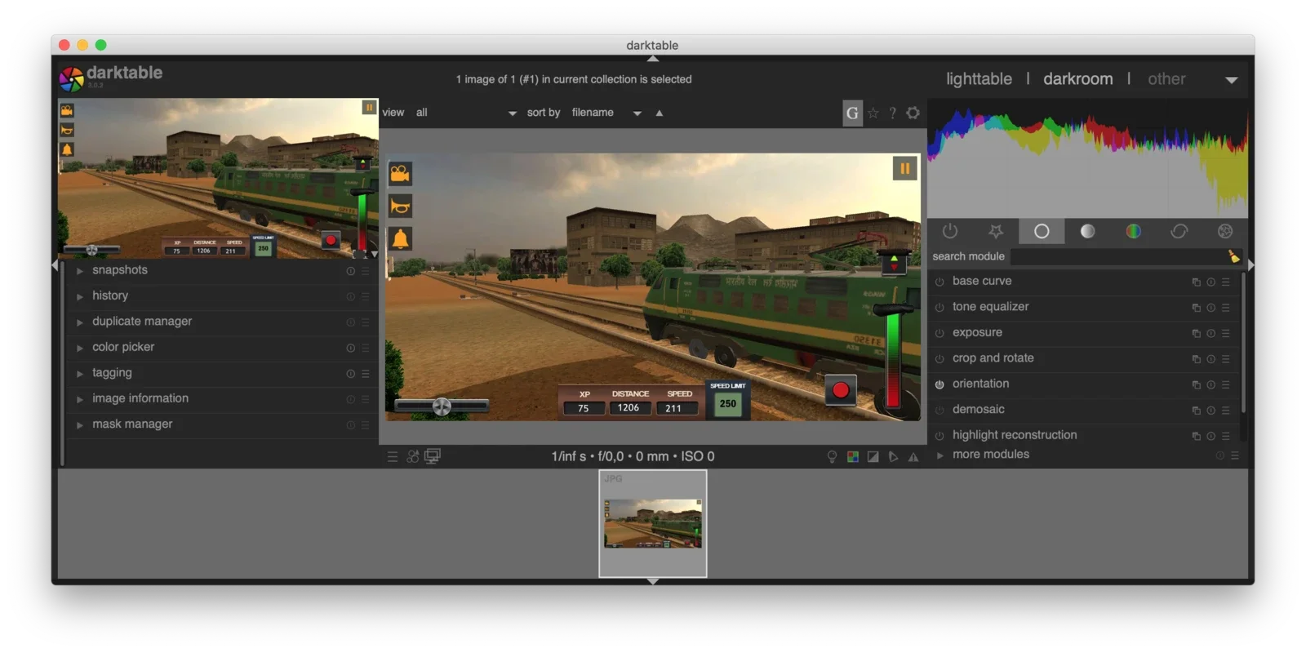
Task: Enable the crop and rotate module
Action: pyautogui.click(x=940, y=359)
